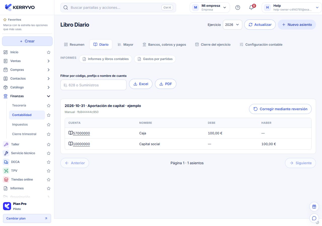Screen dimensions: 322x226
Task: Click the Buscar pantallas search box
Action: point(118,8)
